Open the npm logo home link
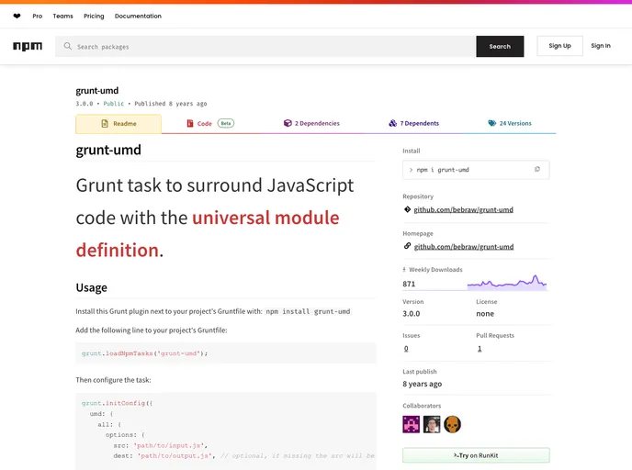 pos(28,46)
